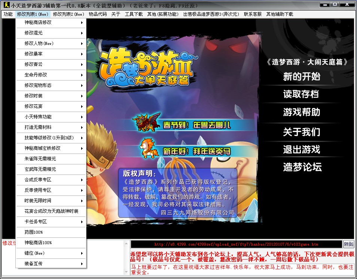The height and width of the screenshot is (279, 357).
Task: Click the orange pony icon in the banner
Action: click(149, 148)
